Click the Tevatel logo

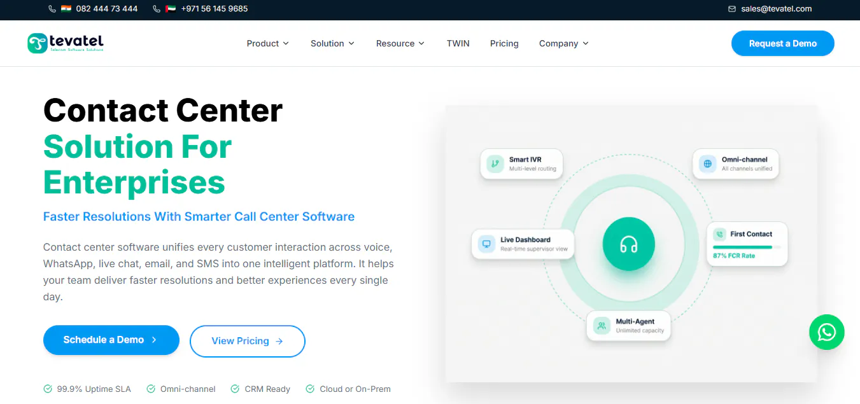[x=66, y=43]
